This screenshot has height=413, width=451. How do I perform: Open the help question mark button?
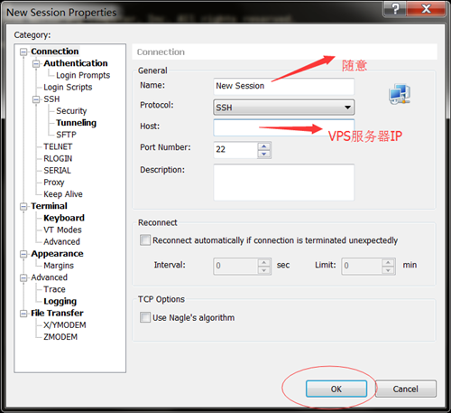[x=395, y=9]
